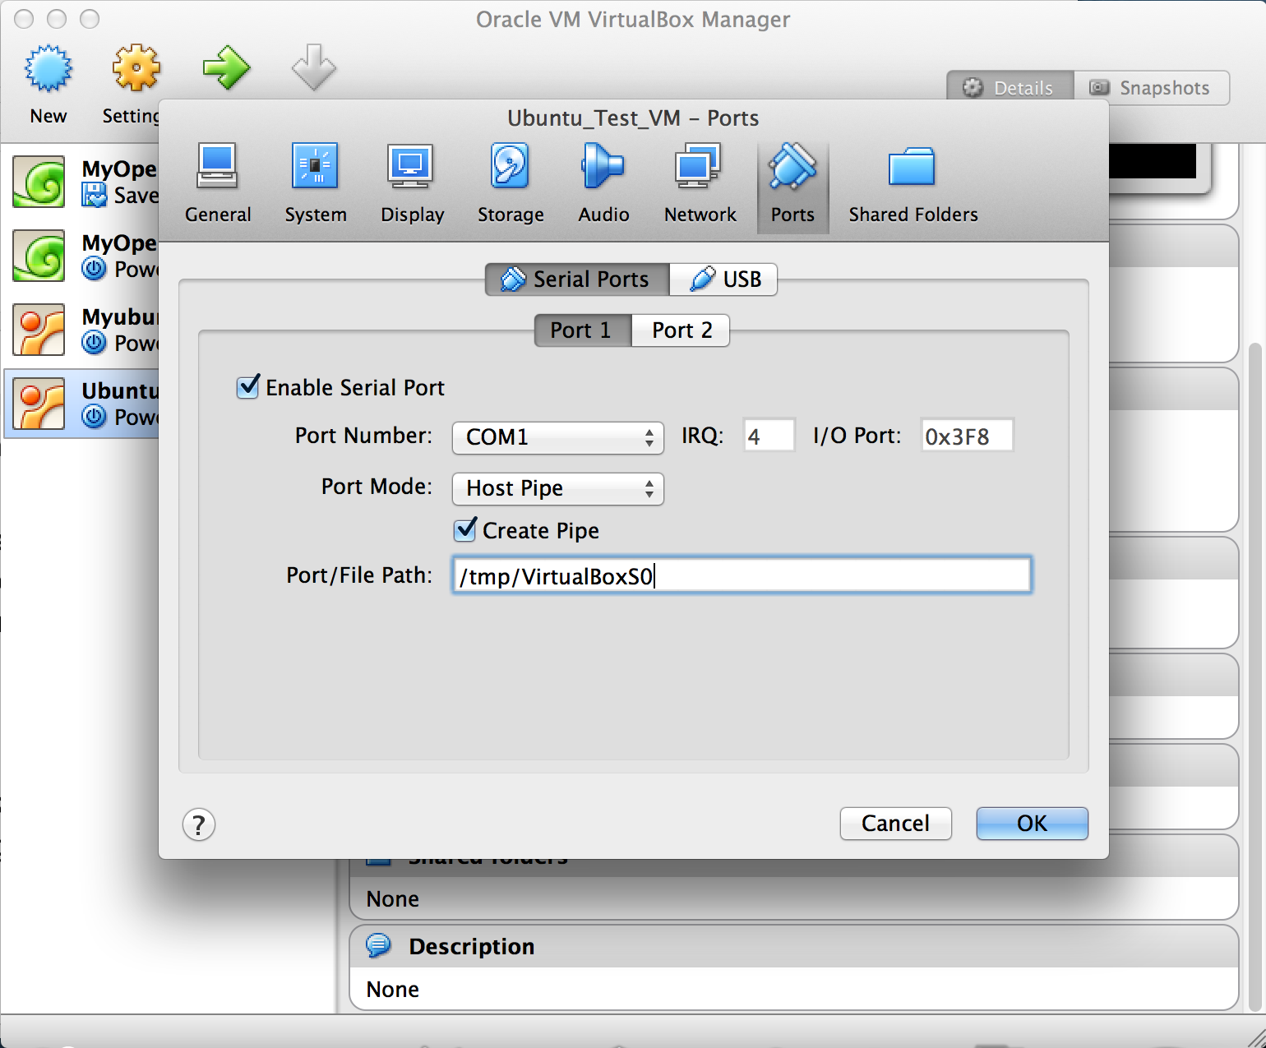
Task: Select the Ubuntu VM icon in list
Action: 39,404
